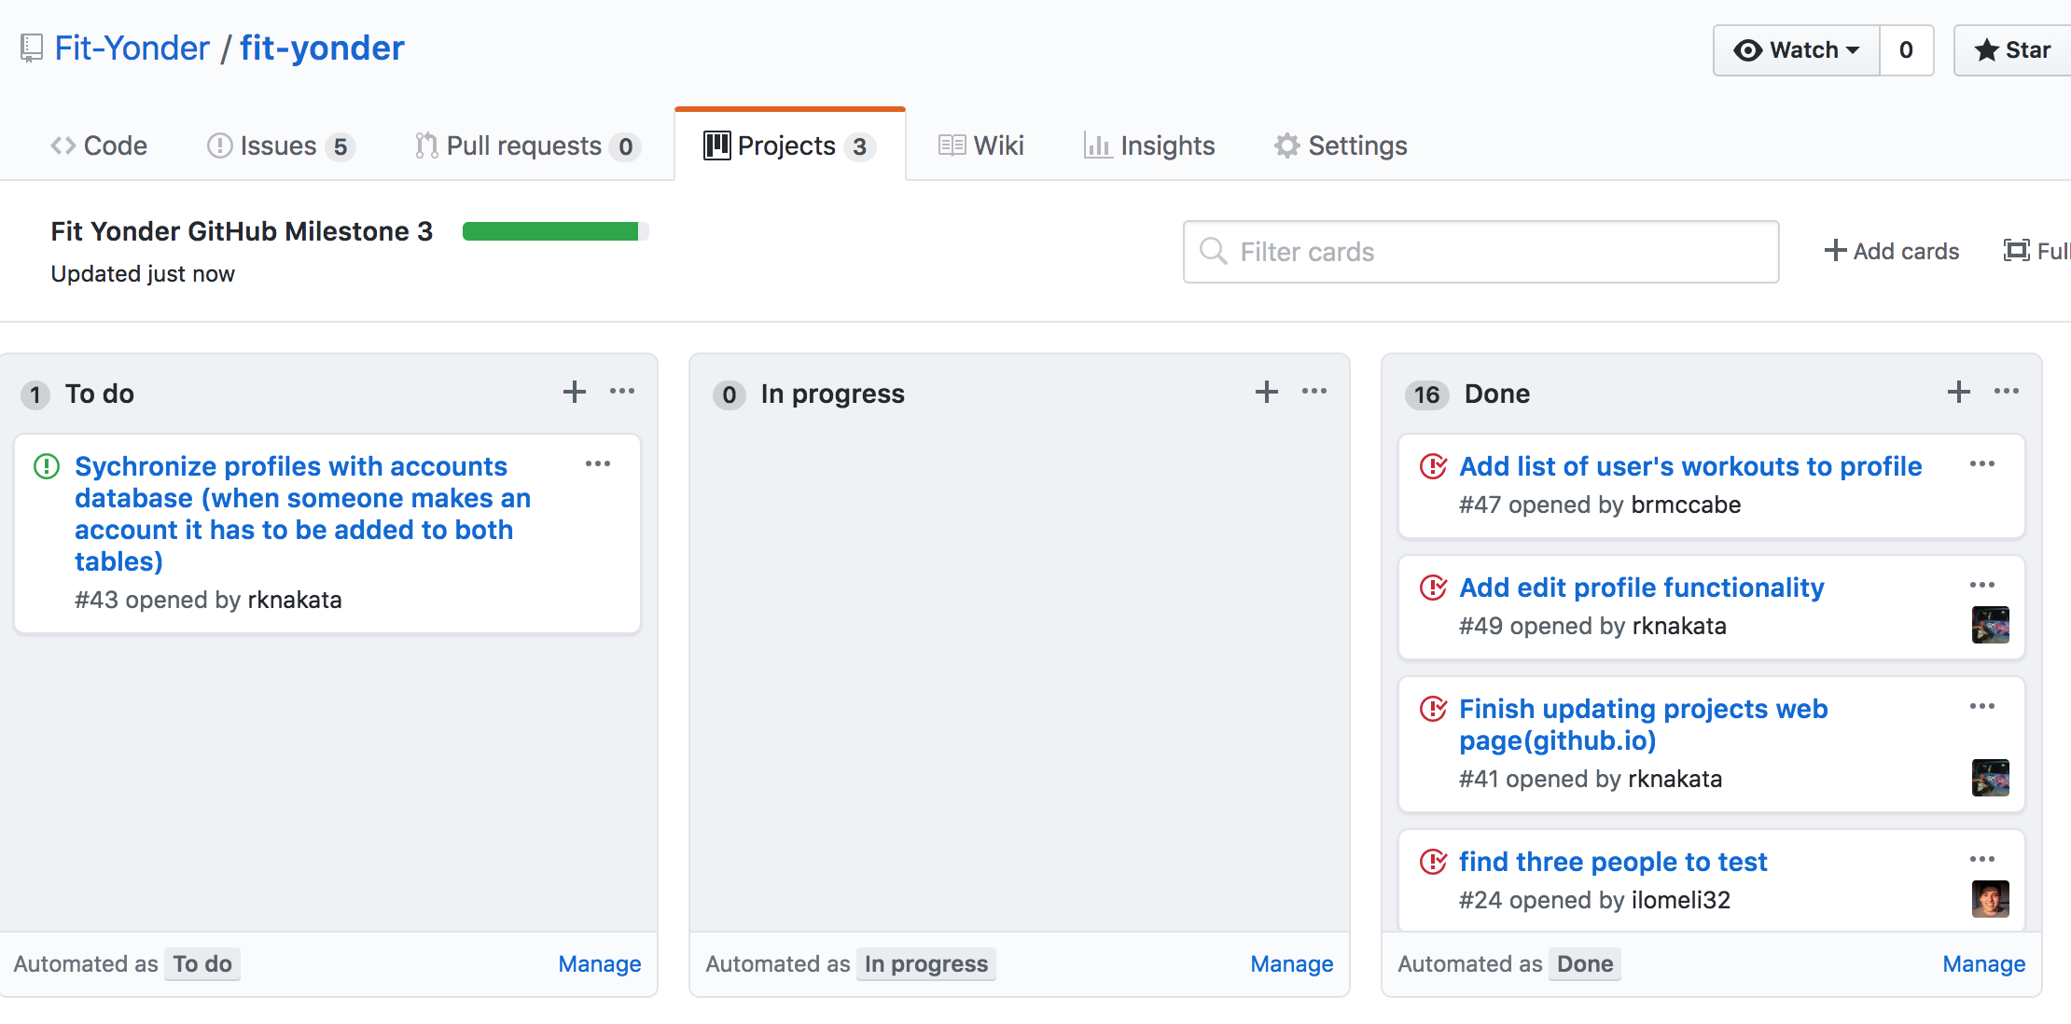
Task: Open the Settings tab
Action: (x=1341, y=145)
